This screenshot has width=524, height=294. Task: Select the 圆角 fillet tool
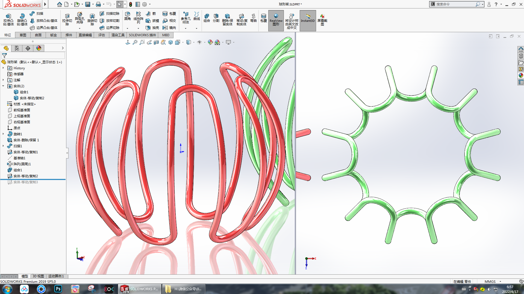pyautogui.click(x=128, y=16)
